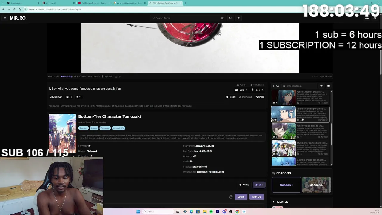The width and height of the screenshot is (382, 215).
Task: Open a new browser tab with the plus icon
Action: point(185,3)
